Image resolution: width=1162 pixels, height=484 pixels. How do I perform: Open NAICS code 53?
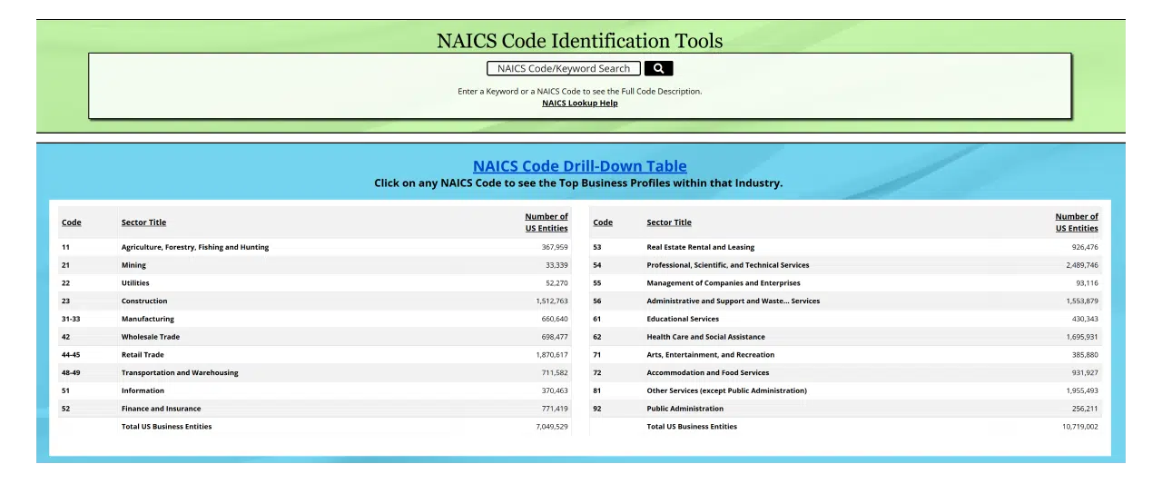[x=597, y=247]
